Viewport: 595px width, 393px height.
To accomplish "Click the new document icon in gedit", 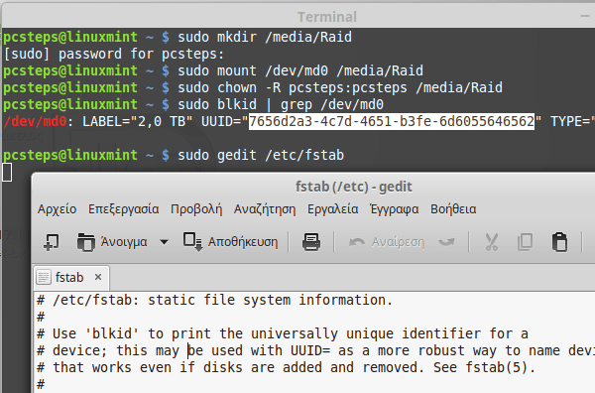I will tap(52, 242).
